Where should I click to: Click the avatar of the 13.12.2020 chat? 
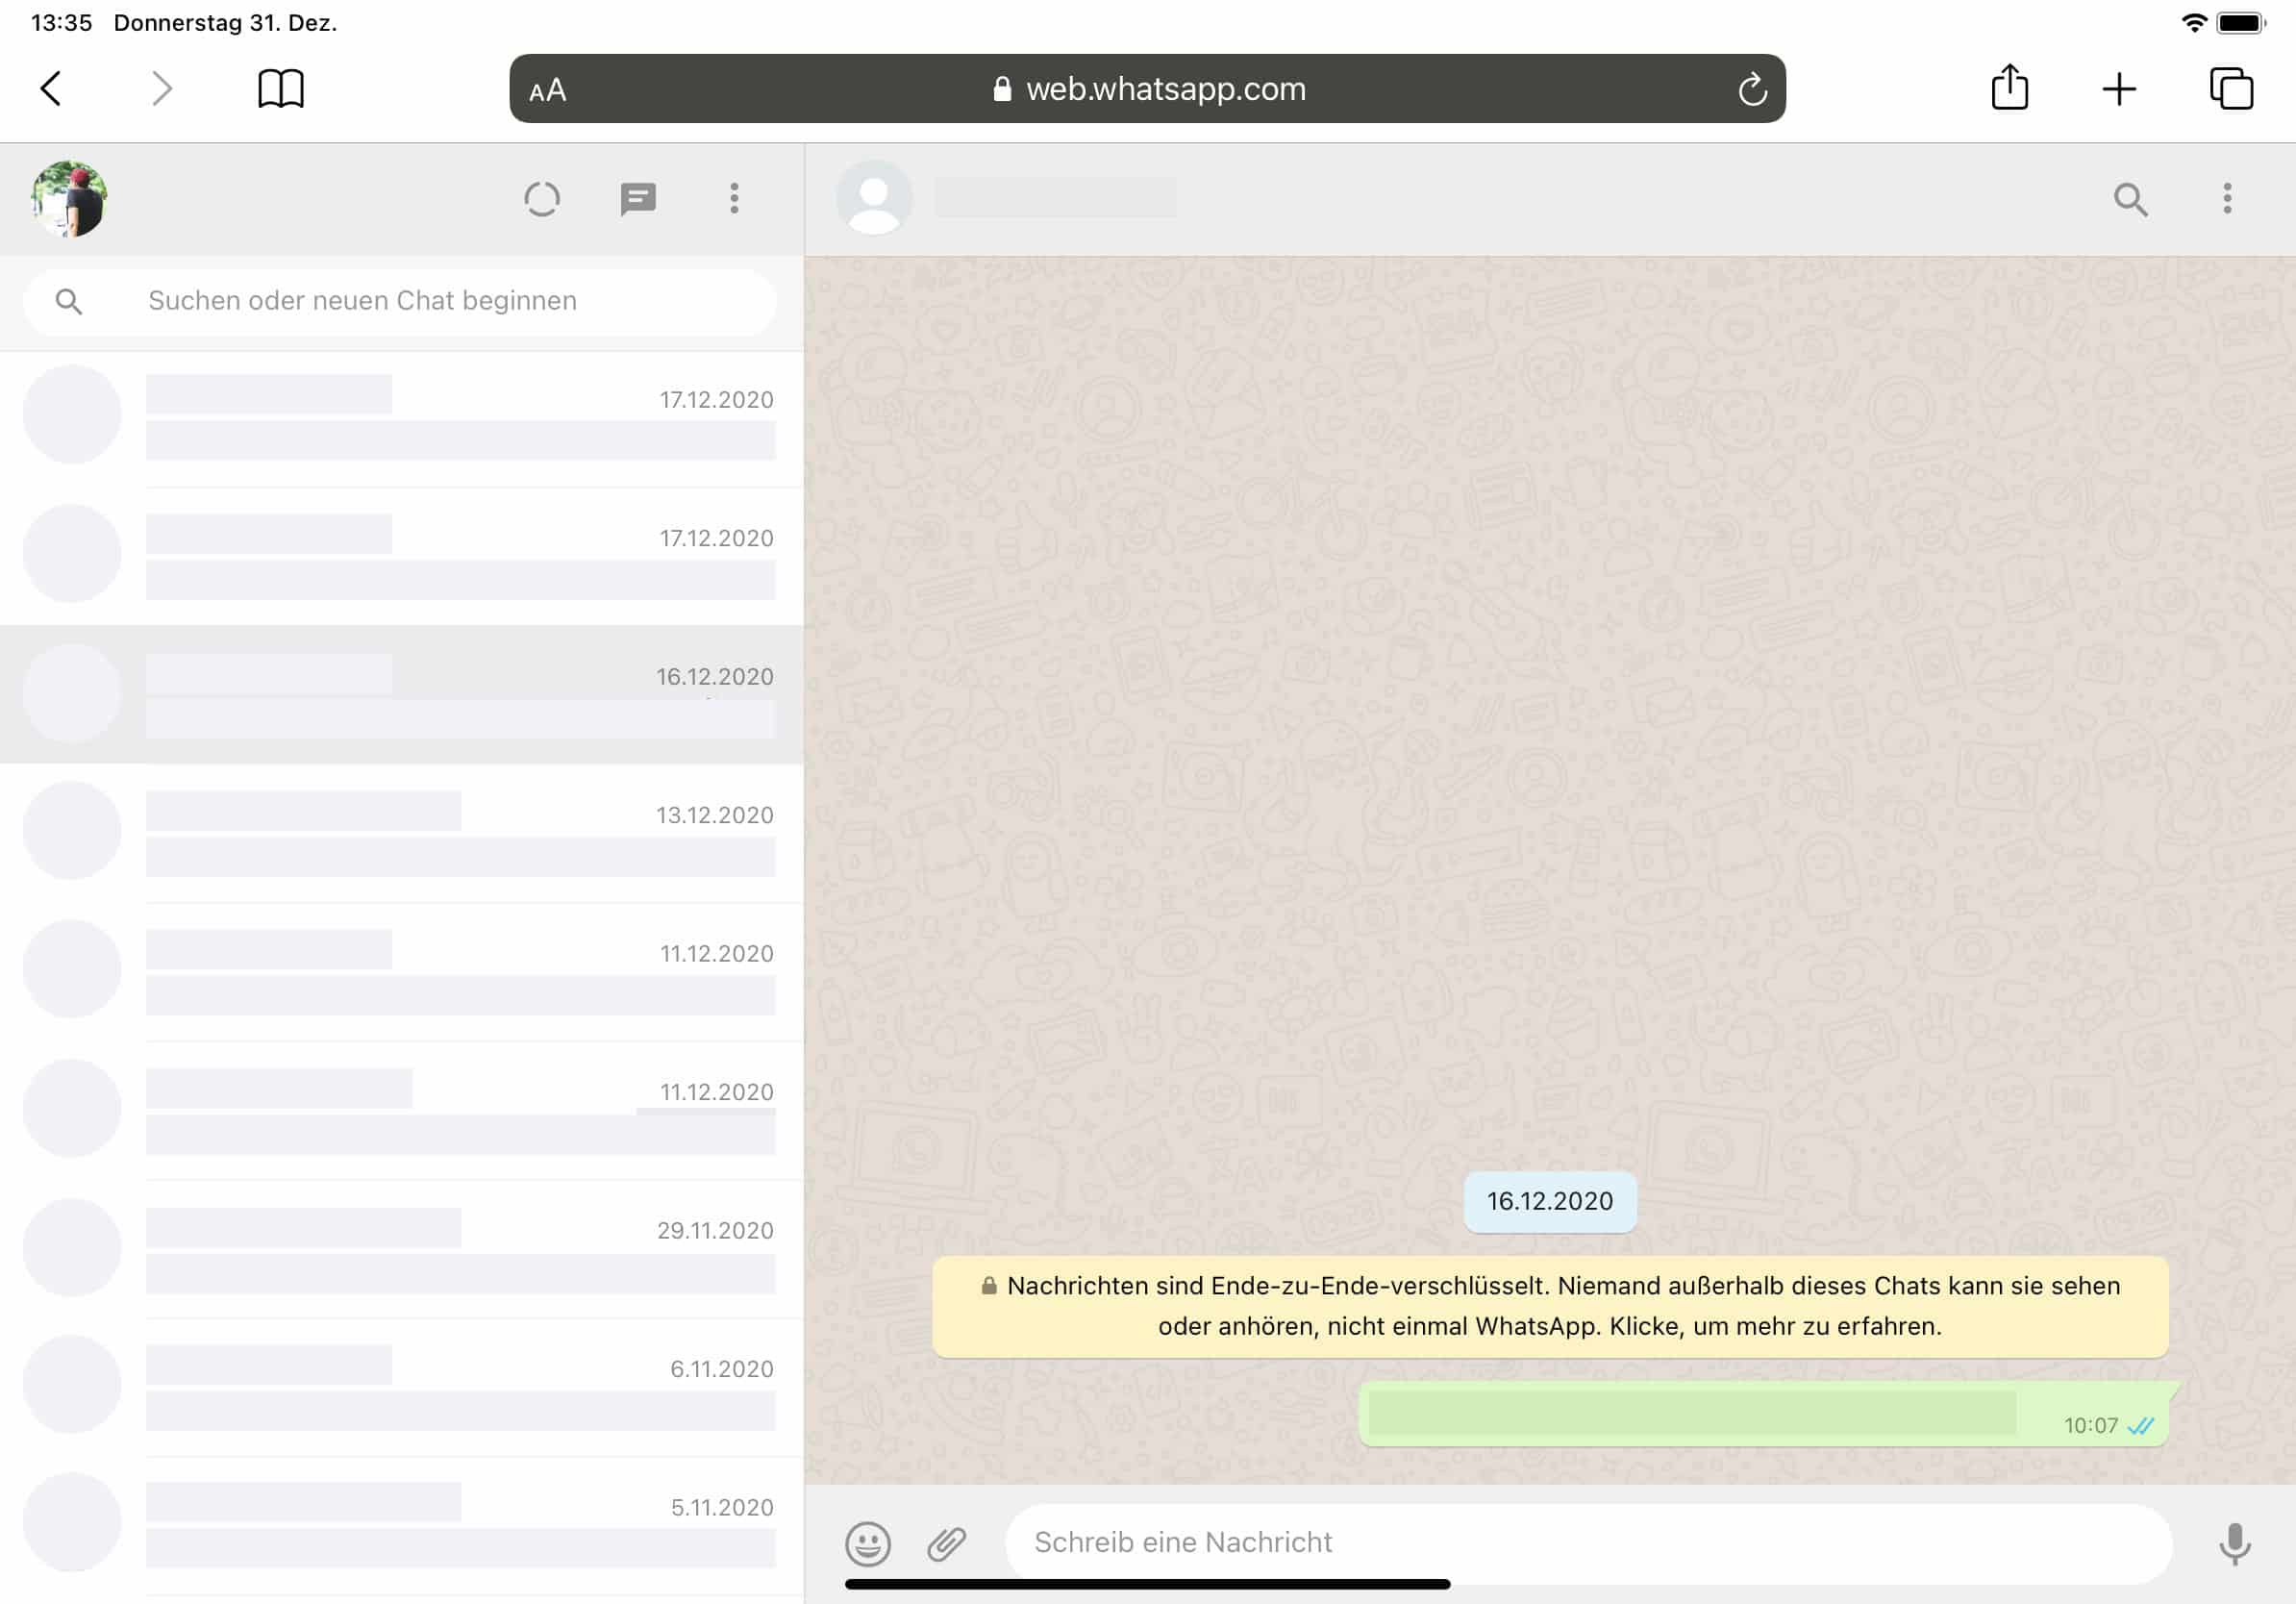[x=72, y=830]
